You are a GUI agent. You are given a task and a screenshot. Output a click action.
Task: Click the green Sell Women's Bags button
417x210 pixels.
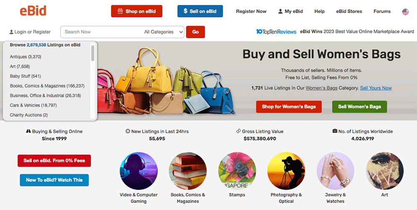(359, 106)
